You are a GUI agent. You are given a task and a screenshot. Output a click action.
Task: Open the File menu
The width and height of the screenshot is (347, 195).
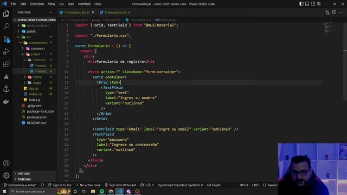point(14,4)
